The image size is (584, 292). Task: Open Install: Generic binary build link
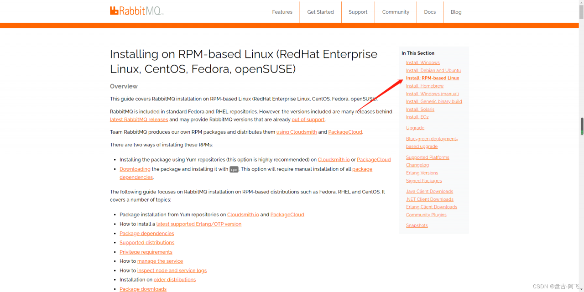point(434,101)
